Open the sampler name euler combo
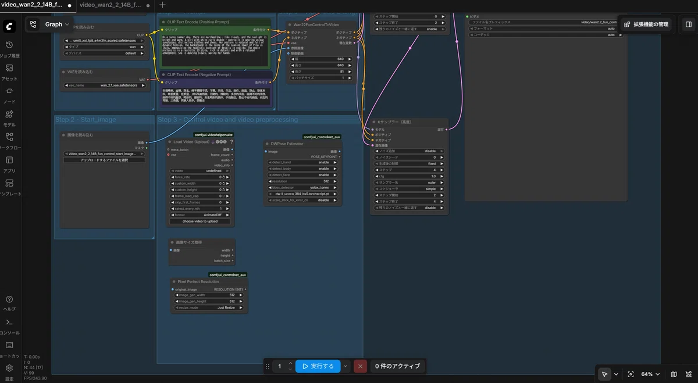The image size is (698, 383). click(x=408, y=182)
